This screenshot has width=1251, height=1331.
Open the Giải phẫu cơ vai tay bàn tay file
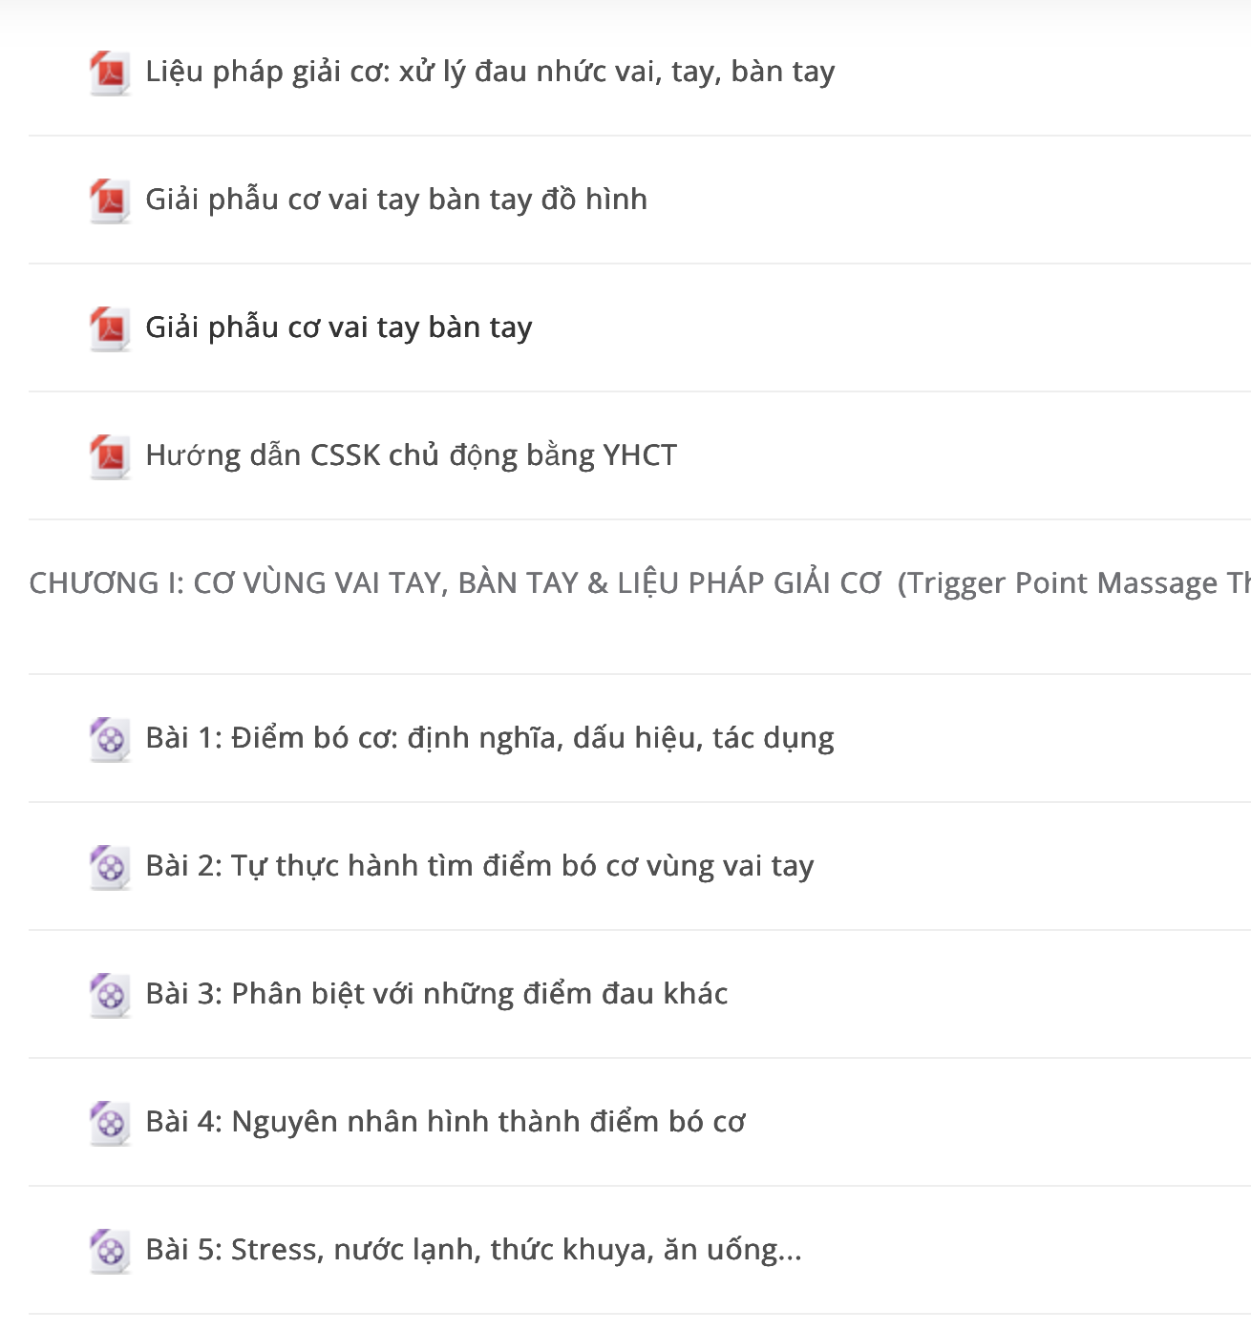click(x=339, y=328)
